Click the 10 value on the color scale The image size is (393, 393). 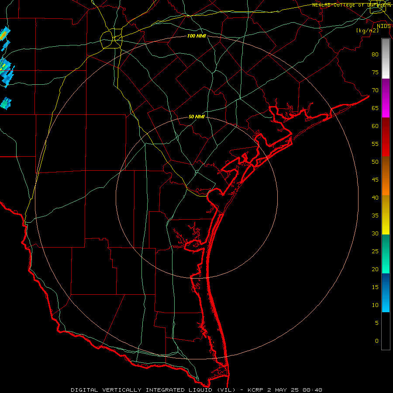coord(375,305)
